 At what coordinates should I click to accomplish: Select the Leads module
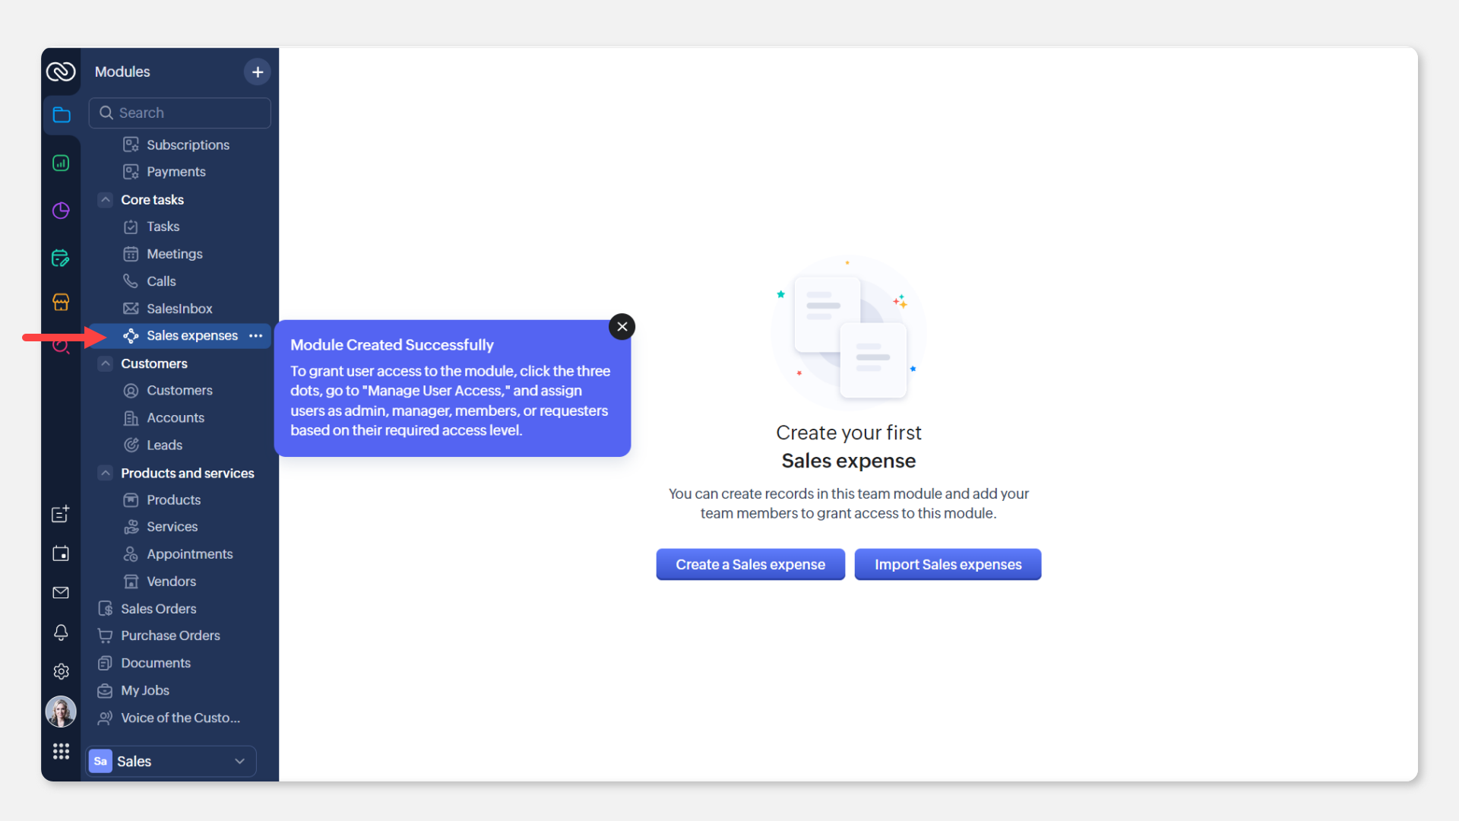pos(164,445)
